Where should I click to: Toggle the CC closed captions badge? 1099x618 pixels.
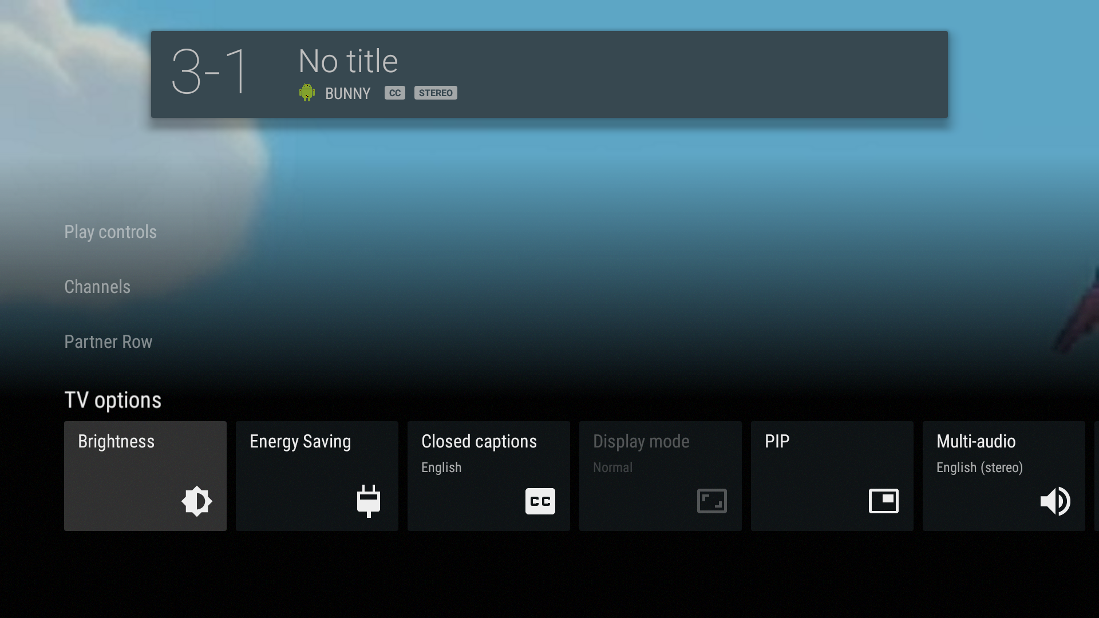394,92
